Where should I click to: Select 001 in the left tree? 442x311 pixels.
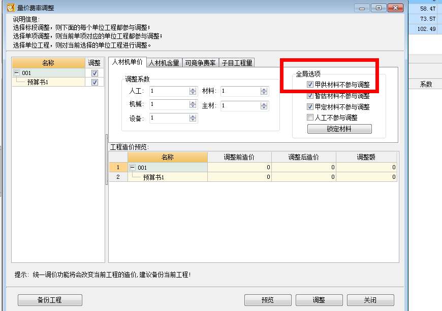pyautogui.click(x=26, y=73)
